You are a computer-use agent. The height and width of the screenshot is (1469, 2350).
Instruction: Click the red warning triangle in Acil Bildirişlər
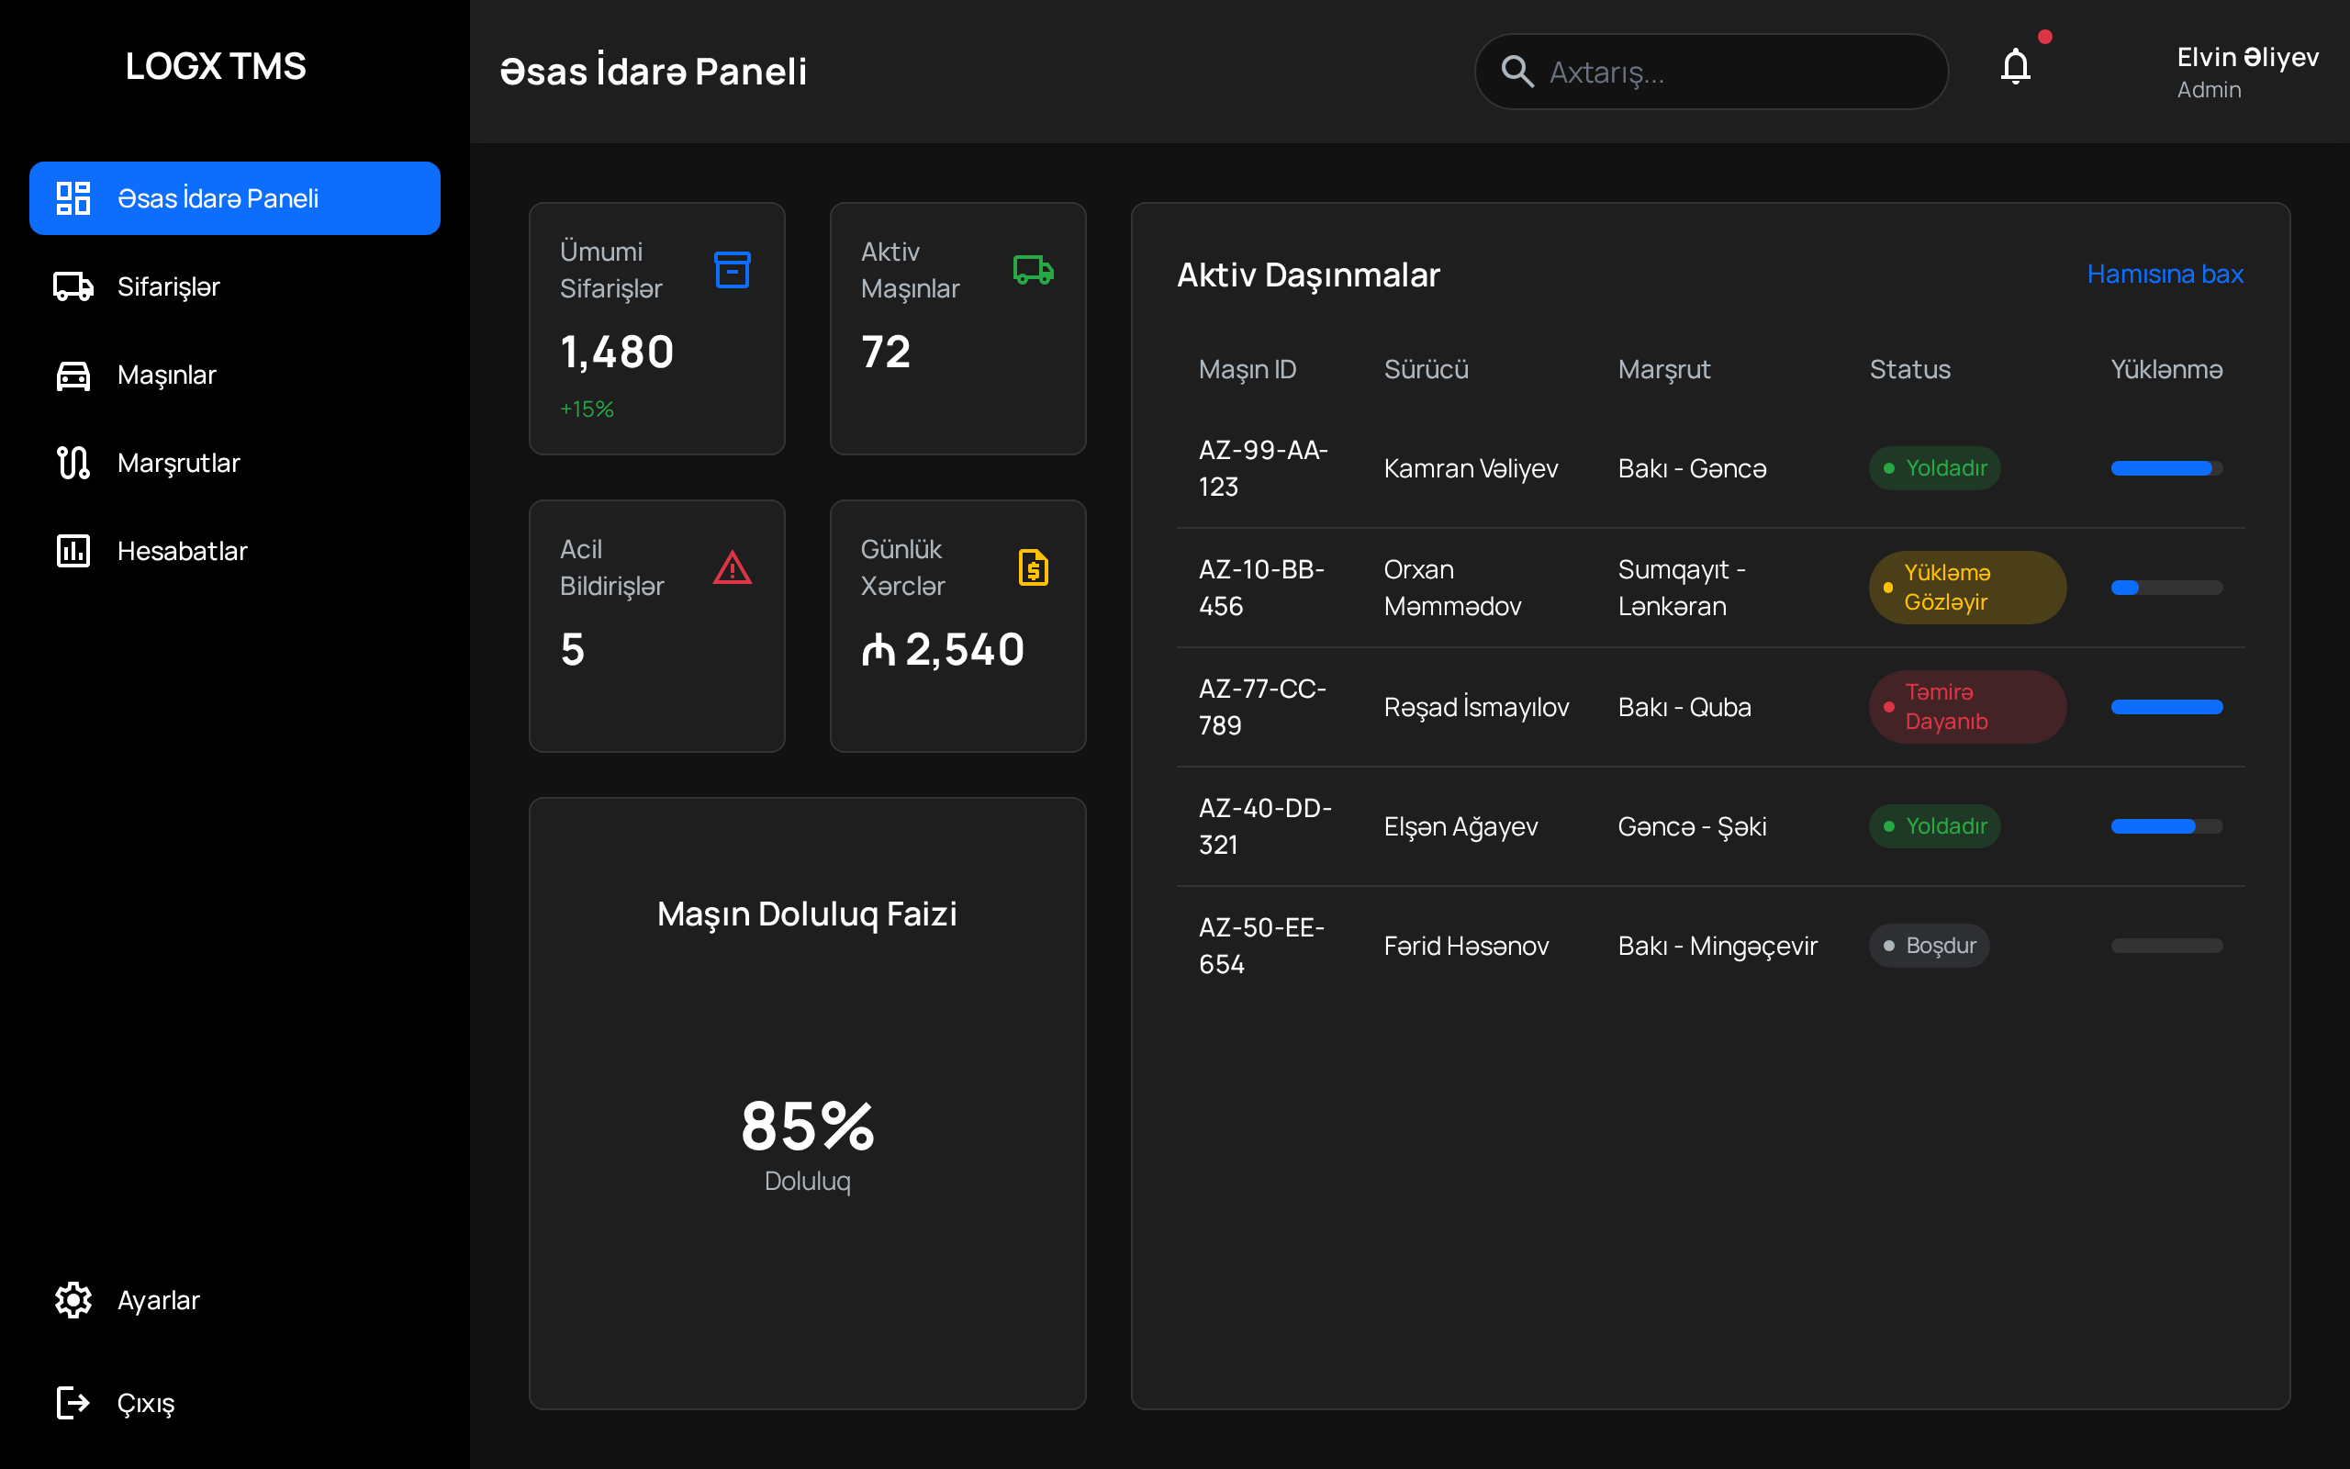733,567
